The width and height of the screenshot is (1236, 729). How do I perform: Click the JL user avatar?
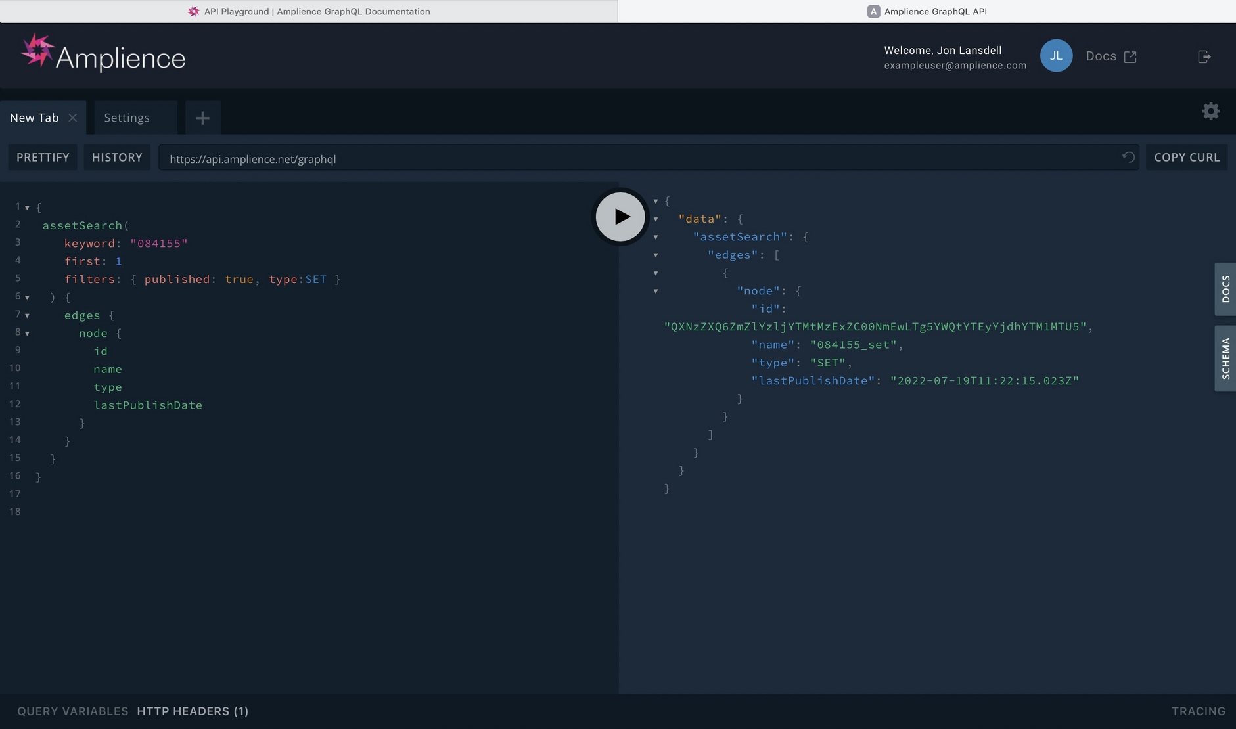[x=1056, y=56]
